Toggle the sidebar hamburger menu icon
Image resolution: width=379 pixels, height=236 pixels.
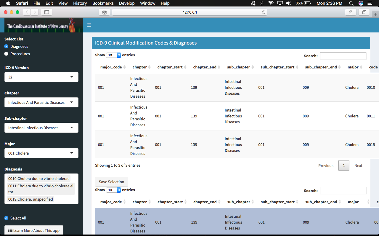coord(89,25)
